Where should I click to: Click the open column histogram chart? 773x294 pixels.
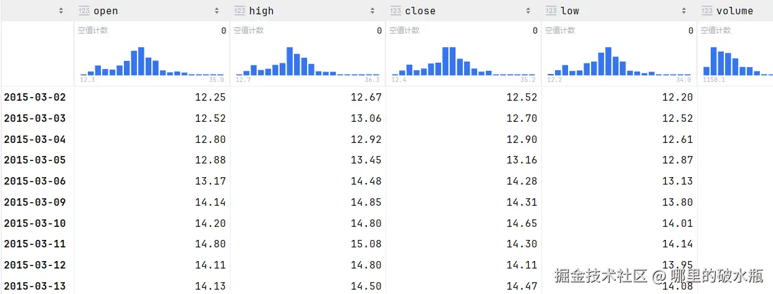[x=152, y=61]
